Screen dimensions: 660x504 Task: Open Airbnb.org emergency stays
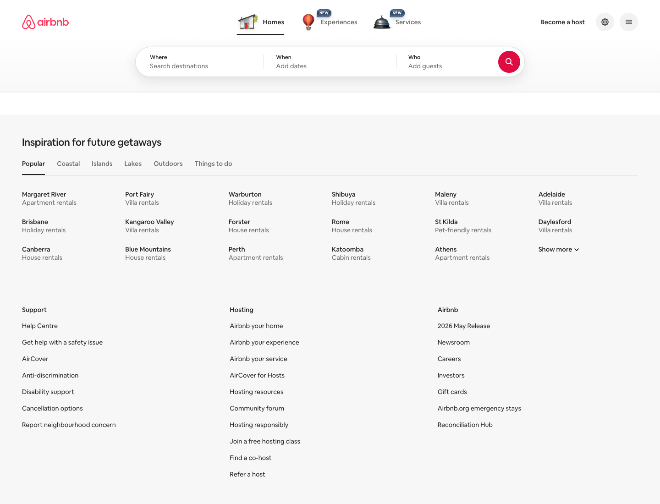click(x=479, y=408)
